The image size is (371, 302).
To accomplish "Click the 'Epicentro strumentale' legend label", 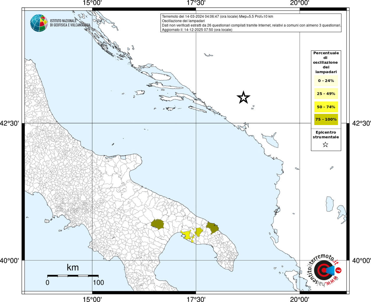I will [x=326, y=135].
